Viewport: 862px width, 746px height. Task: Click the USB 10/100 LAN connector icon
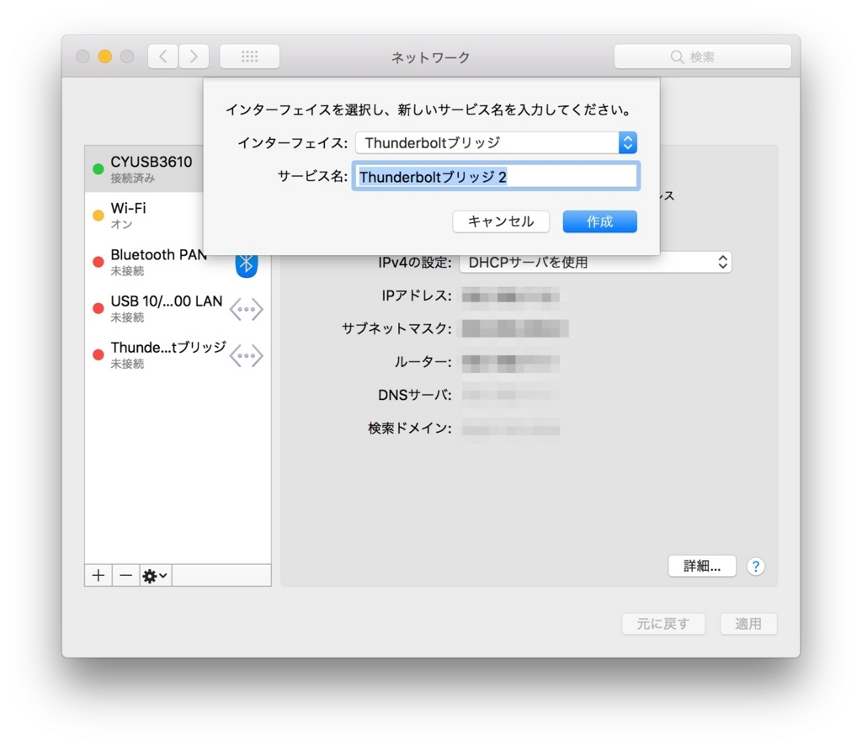(x=246, y=309)
